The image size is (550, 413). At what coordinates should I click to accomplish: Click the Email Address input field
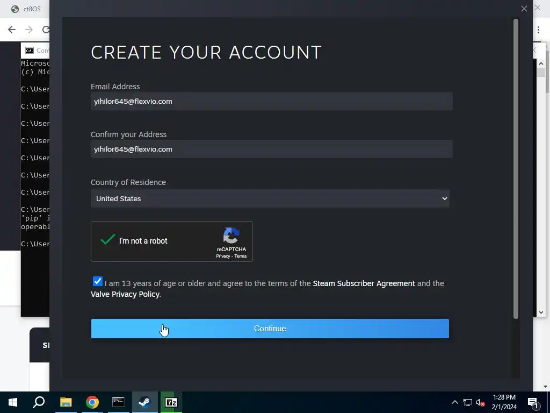point(271,101)
